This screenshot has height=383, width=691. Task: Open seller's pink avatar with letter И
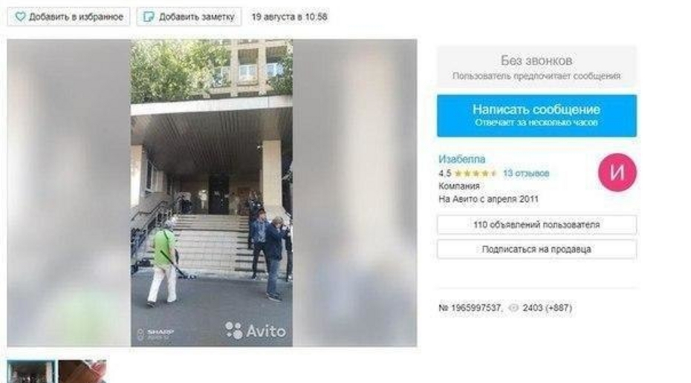(617, 172)
